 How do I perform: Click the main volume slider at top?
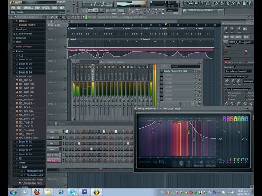pyautogui.click(x=74, y=4)
